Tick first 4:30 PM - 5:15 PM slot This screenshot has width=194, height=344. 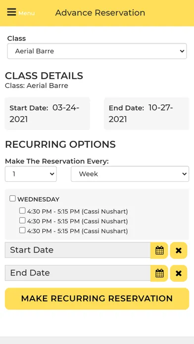click(x=22, y=211)
